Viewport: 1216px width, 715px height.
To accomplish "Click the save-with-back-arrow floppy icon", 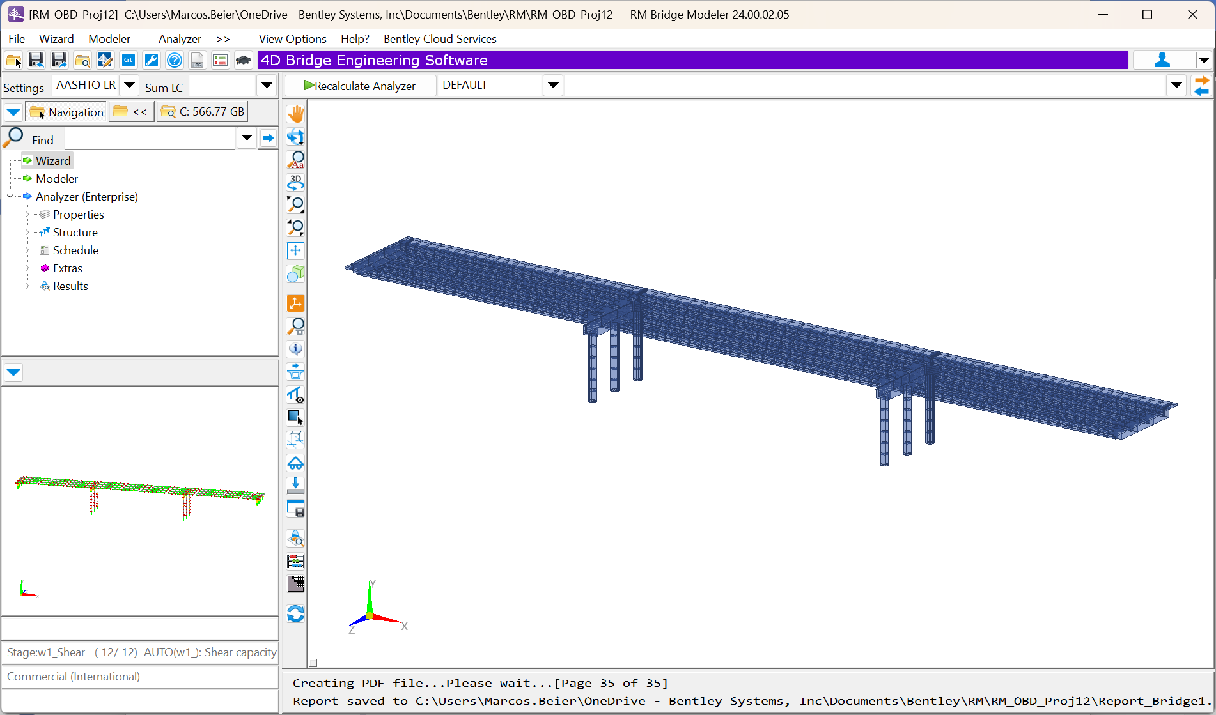I will [36, 61].
